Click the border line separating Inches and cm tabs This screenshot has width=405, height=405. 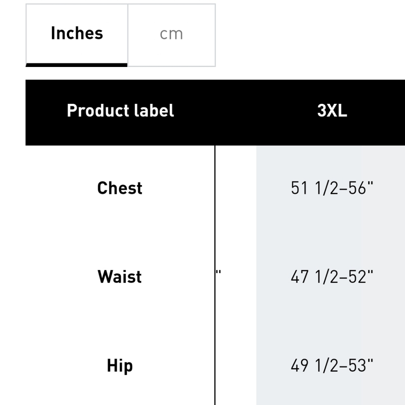[128, 35]
